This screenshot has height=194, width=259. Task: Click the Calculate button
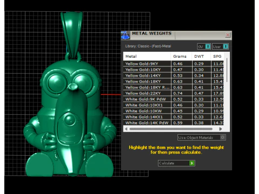[176, 163]
